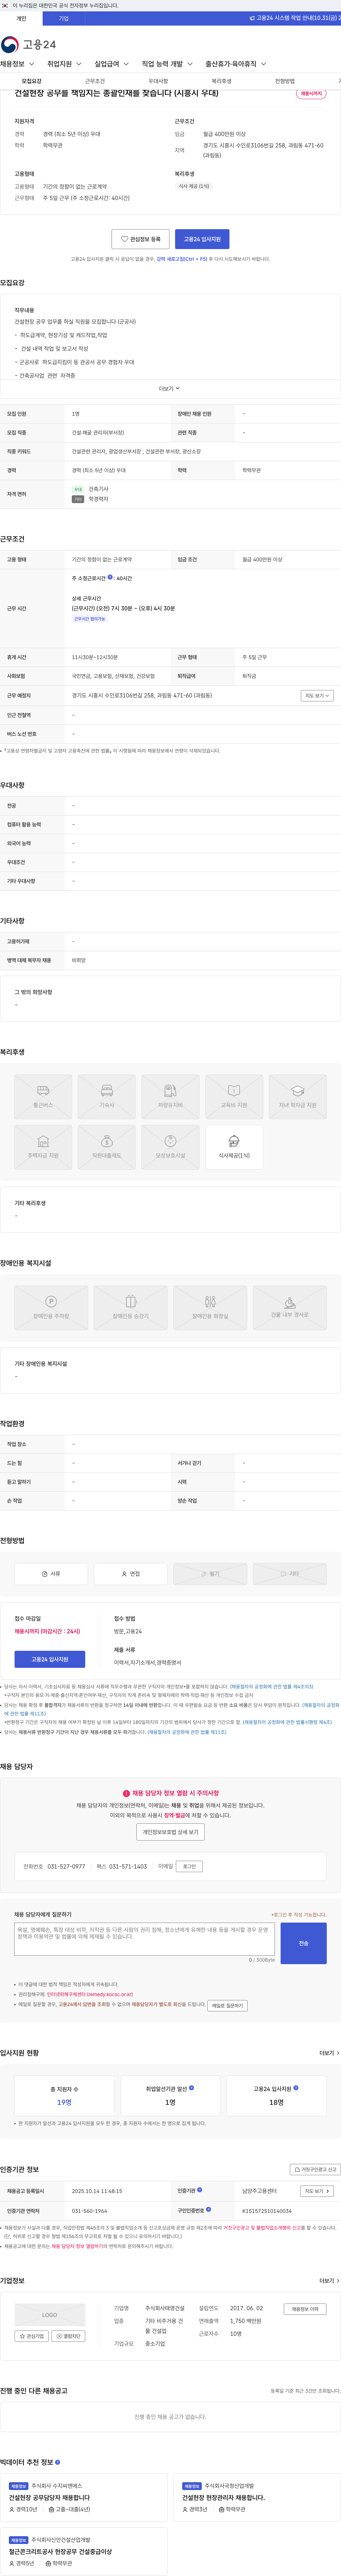Viewport: 341px width, 2576px height.
Task: Open 개인정보보호법 상세 보기
Action: pos(170,1832)
